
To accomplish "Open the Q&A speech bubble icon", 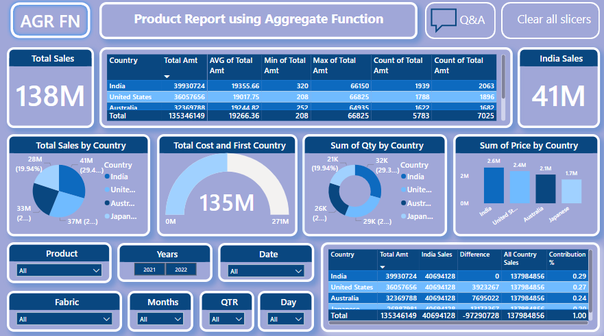I will click(x=444, y=20).
